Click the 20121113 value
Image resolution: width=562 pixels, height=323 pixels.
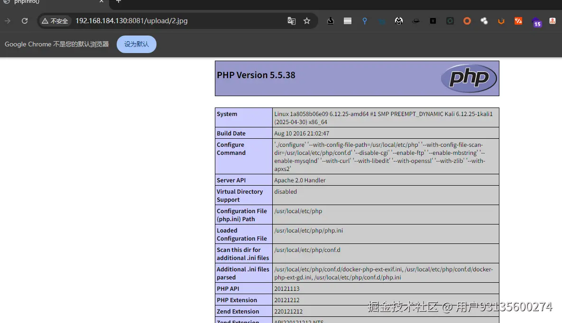point(287,288)
